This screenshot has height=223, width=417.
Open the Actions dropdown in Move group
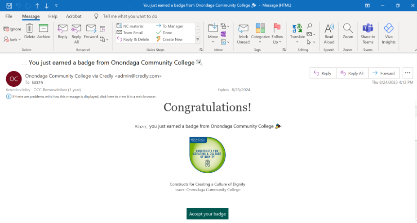(225, 42)
